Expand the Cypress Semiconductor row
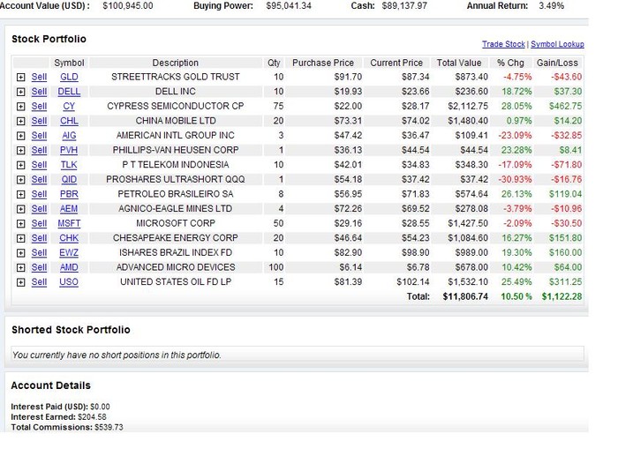 [x=20, y=107]
